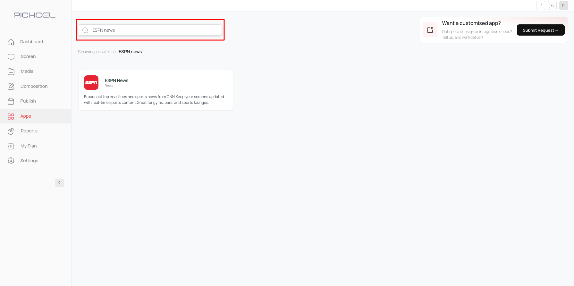Collapse the sidebar with the chevron button
This screenshot has width=574, height=286.
(59, 183)
